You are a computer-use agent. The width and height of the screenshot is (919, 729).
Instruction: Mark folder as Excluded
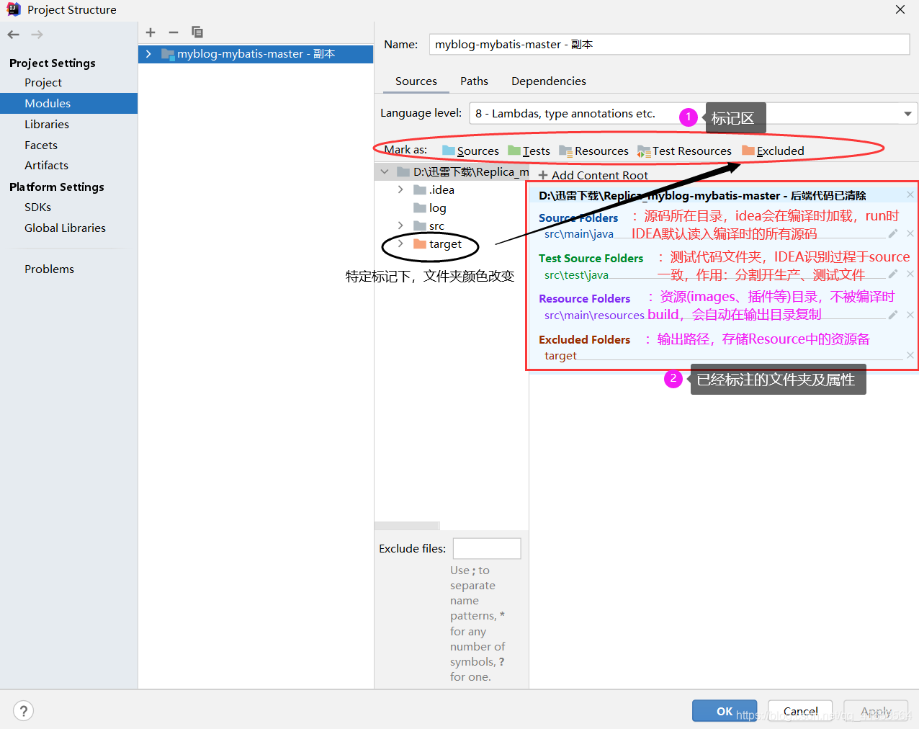point(773,151)
